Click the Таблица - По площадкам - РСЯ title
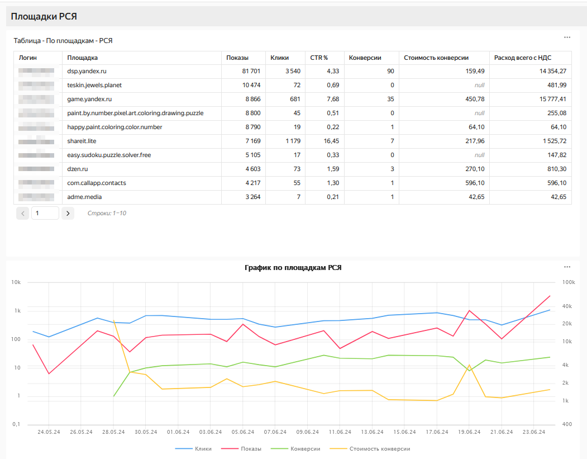Viewport: 587px width, 459px height. (63, 40)
